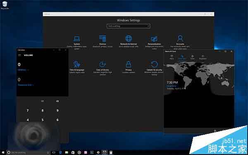Open the Windows Start menu
Image resolution: width=248 pixels, height=155 pixels.
3,152
